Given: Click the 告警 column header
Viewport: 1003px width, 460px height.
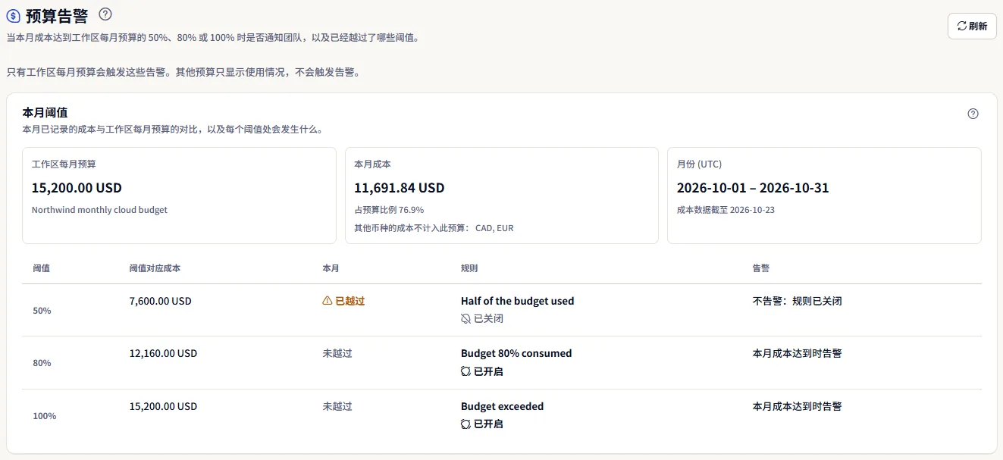Looking at the screenshot, I should [x=761, y=268].
